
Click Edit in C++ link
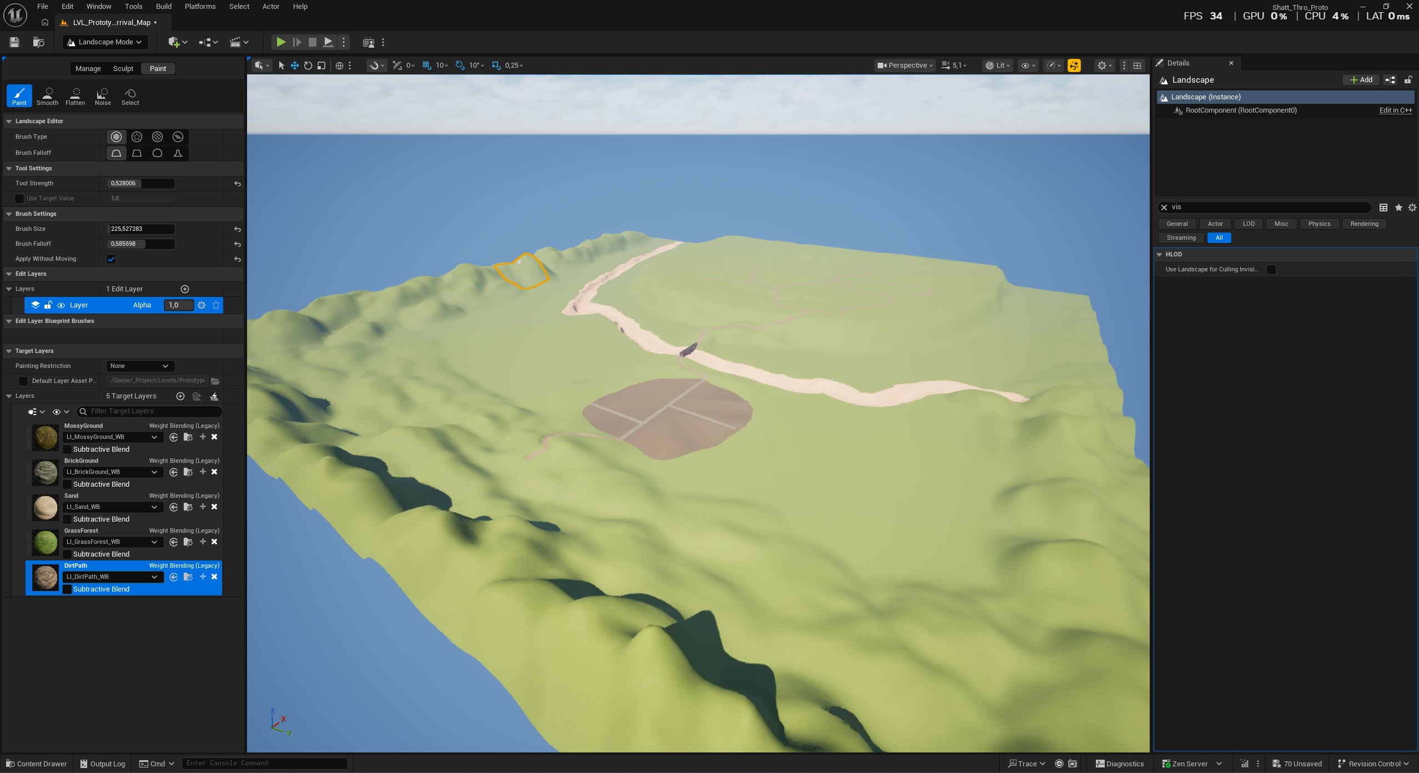coord(1395,110)
